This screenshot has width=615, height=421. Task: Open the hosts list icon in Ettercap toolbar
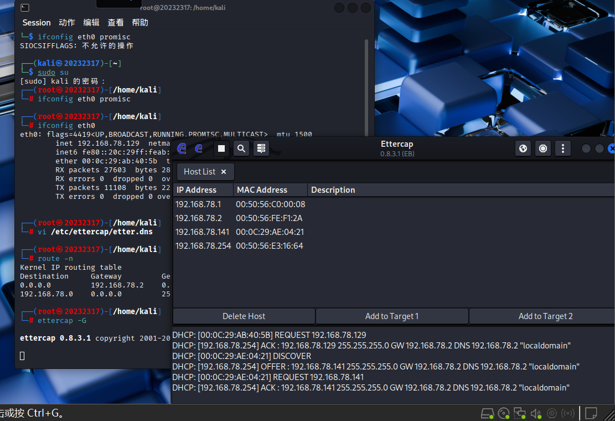click(261, 148)
